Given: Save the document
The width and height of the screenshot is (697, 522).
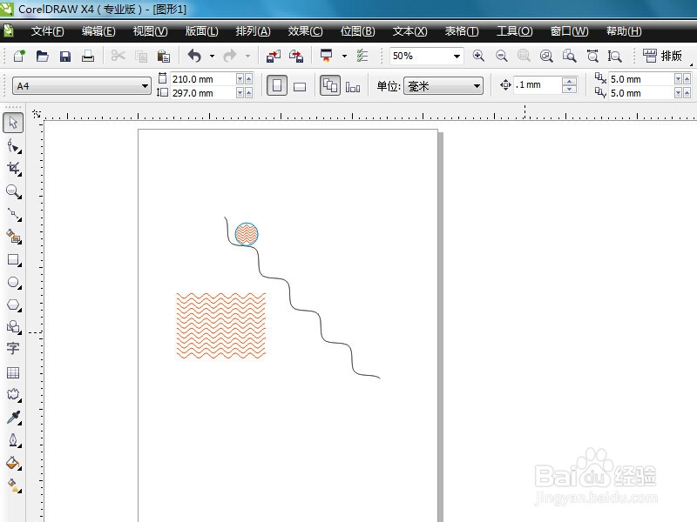Looking at the screenshot, I should 65,56.
